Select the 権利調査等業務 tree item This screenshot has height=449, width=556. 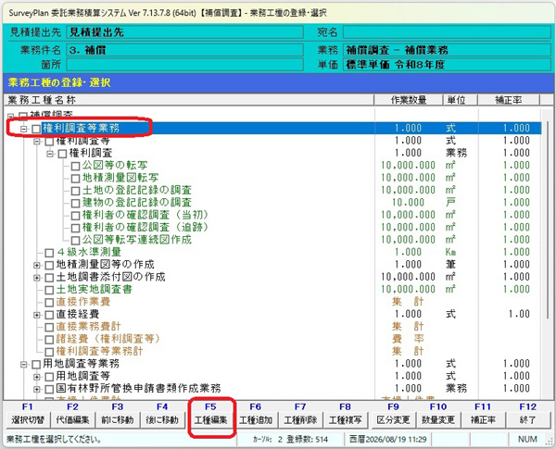tap(81, 128)
